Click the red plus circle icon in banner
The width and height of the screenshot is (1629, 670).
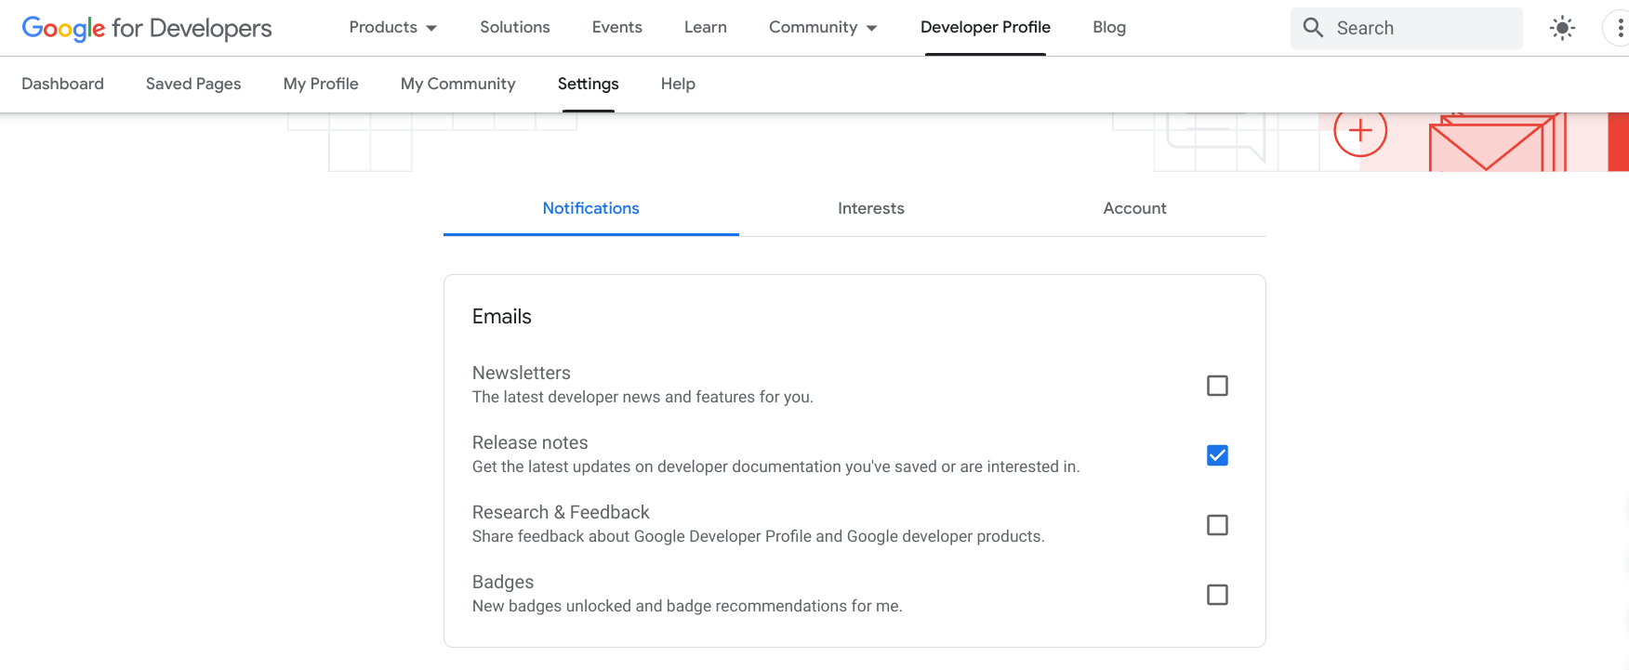pyautogui.click(x=1359, y=131)
